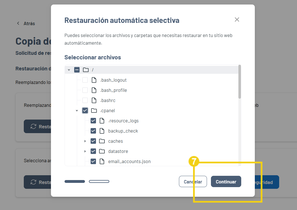Image resolution: width=297 pixels, height=210 pixels.
Task: Click the first filled step indicator
Action: coord(75,181)
